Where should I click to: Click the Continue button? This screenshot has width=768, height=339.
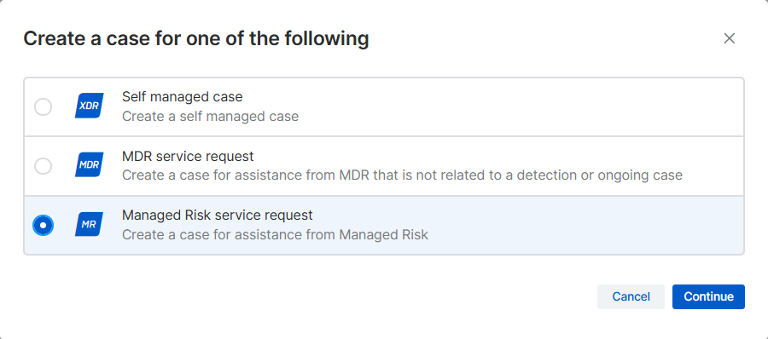coord(708,297)
